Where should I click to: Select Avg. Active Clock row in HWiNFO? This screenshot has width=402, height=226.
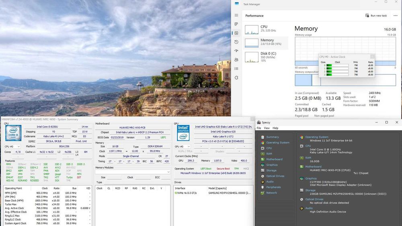tap(47, 208)
